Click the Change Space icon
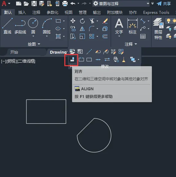 80,51
